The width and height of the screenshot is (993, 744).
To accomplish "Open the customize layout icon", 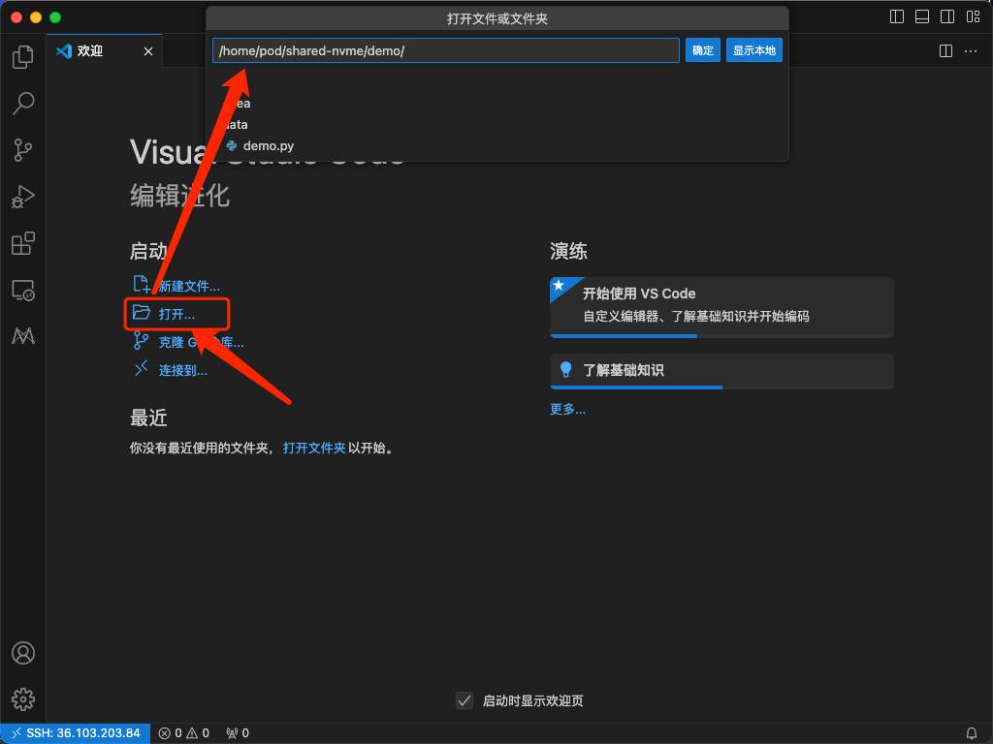I will [x=973, y=17].
